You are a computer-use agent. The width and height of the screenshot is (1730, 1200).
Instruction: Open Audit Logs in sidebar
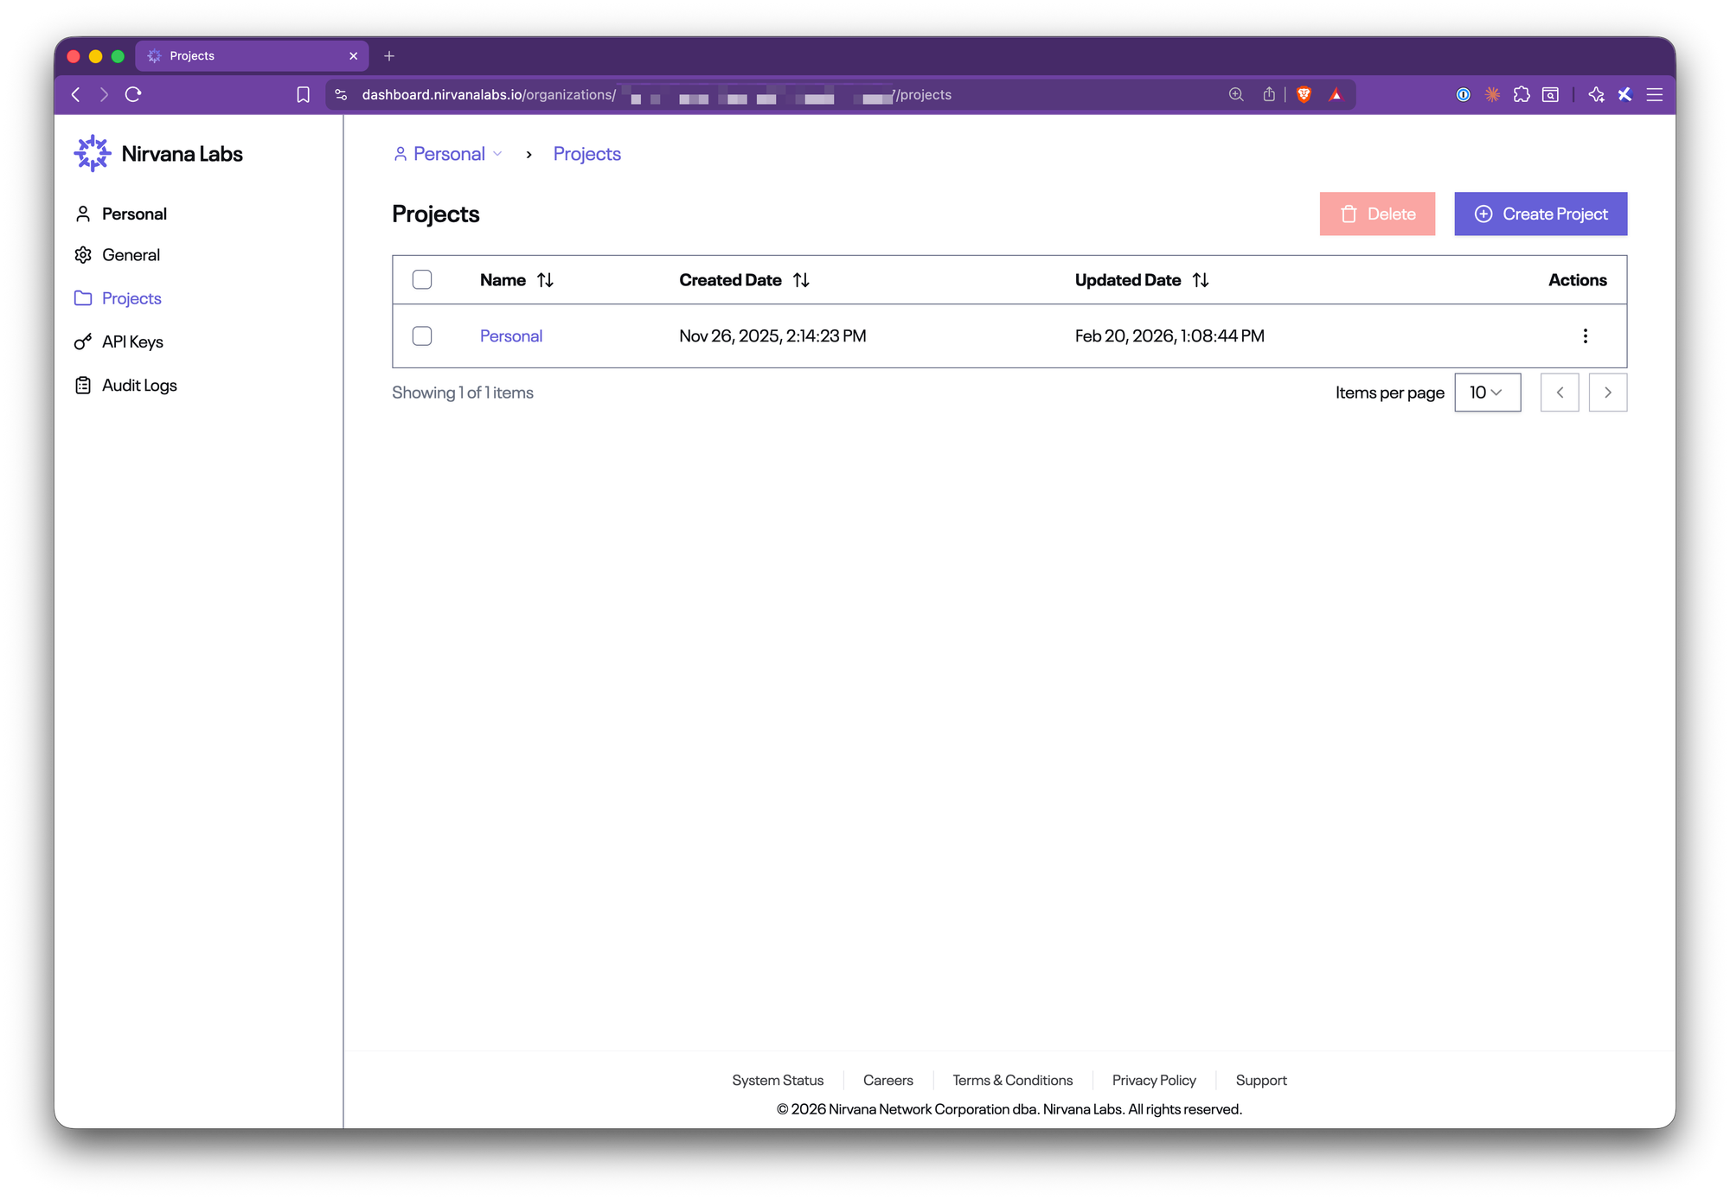138,386
